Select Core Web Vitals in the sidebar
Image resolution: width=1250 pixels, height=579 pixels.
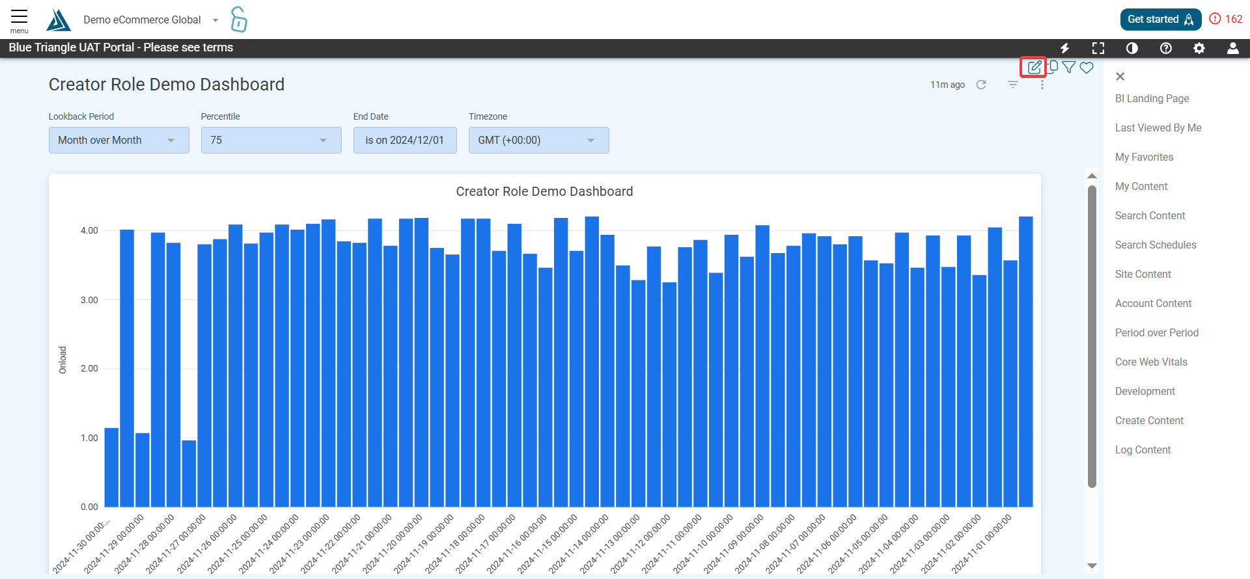tap(1151, 362)
